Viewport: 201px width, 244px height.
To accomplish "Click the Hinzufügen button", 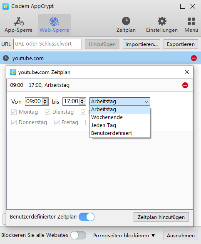I will [x=102, y=44].
